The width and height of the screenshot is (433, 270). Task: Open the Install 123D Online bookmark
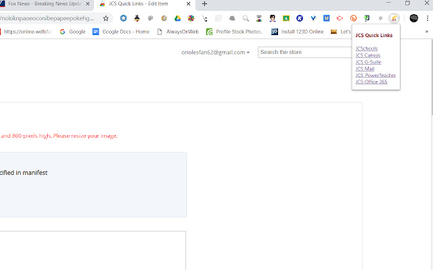click(298, 32)
